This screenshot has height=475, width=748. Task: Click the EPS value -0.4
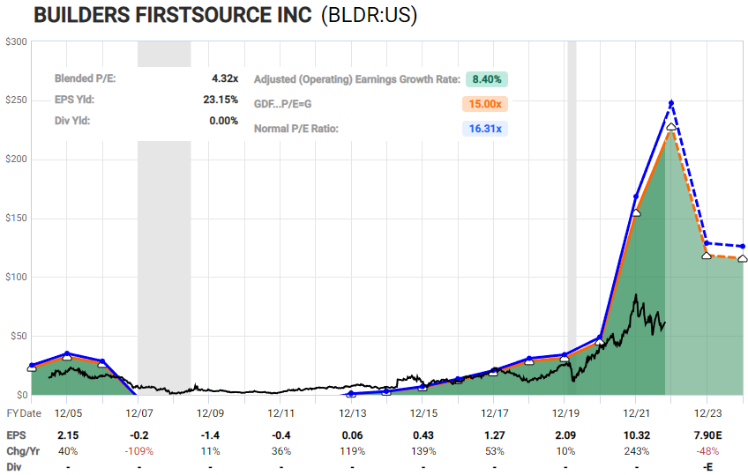pyautogui.click(x=281, y=435)
